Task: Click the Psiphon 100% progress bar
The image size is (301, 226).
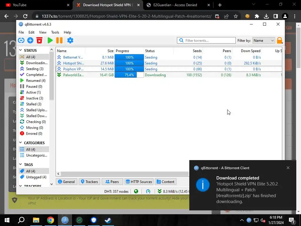Action: tap(129, 69)
